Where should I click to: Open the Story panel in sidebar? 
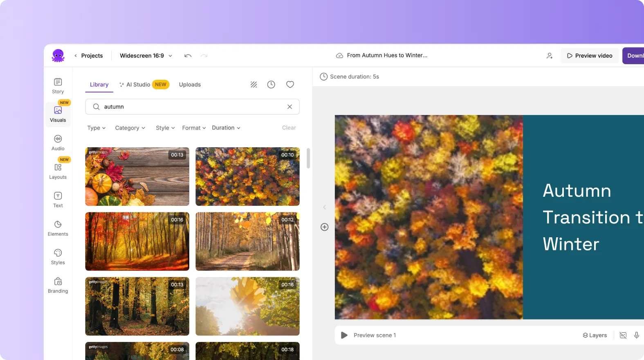coord(58,85)
